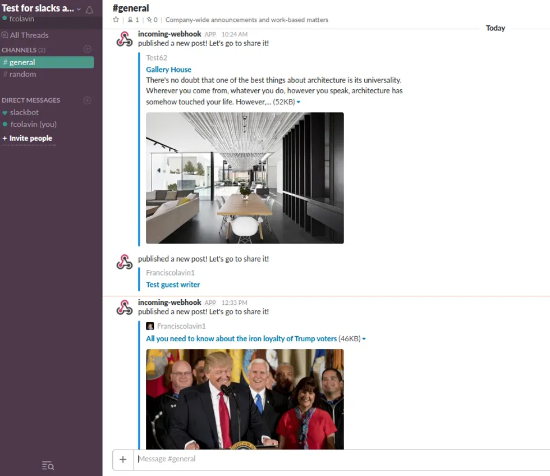Viewport: 550px width, 476px height.
Task: Open the notifications bell in sidebar header
Action: (89, 10)
